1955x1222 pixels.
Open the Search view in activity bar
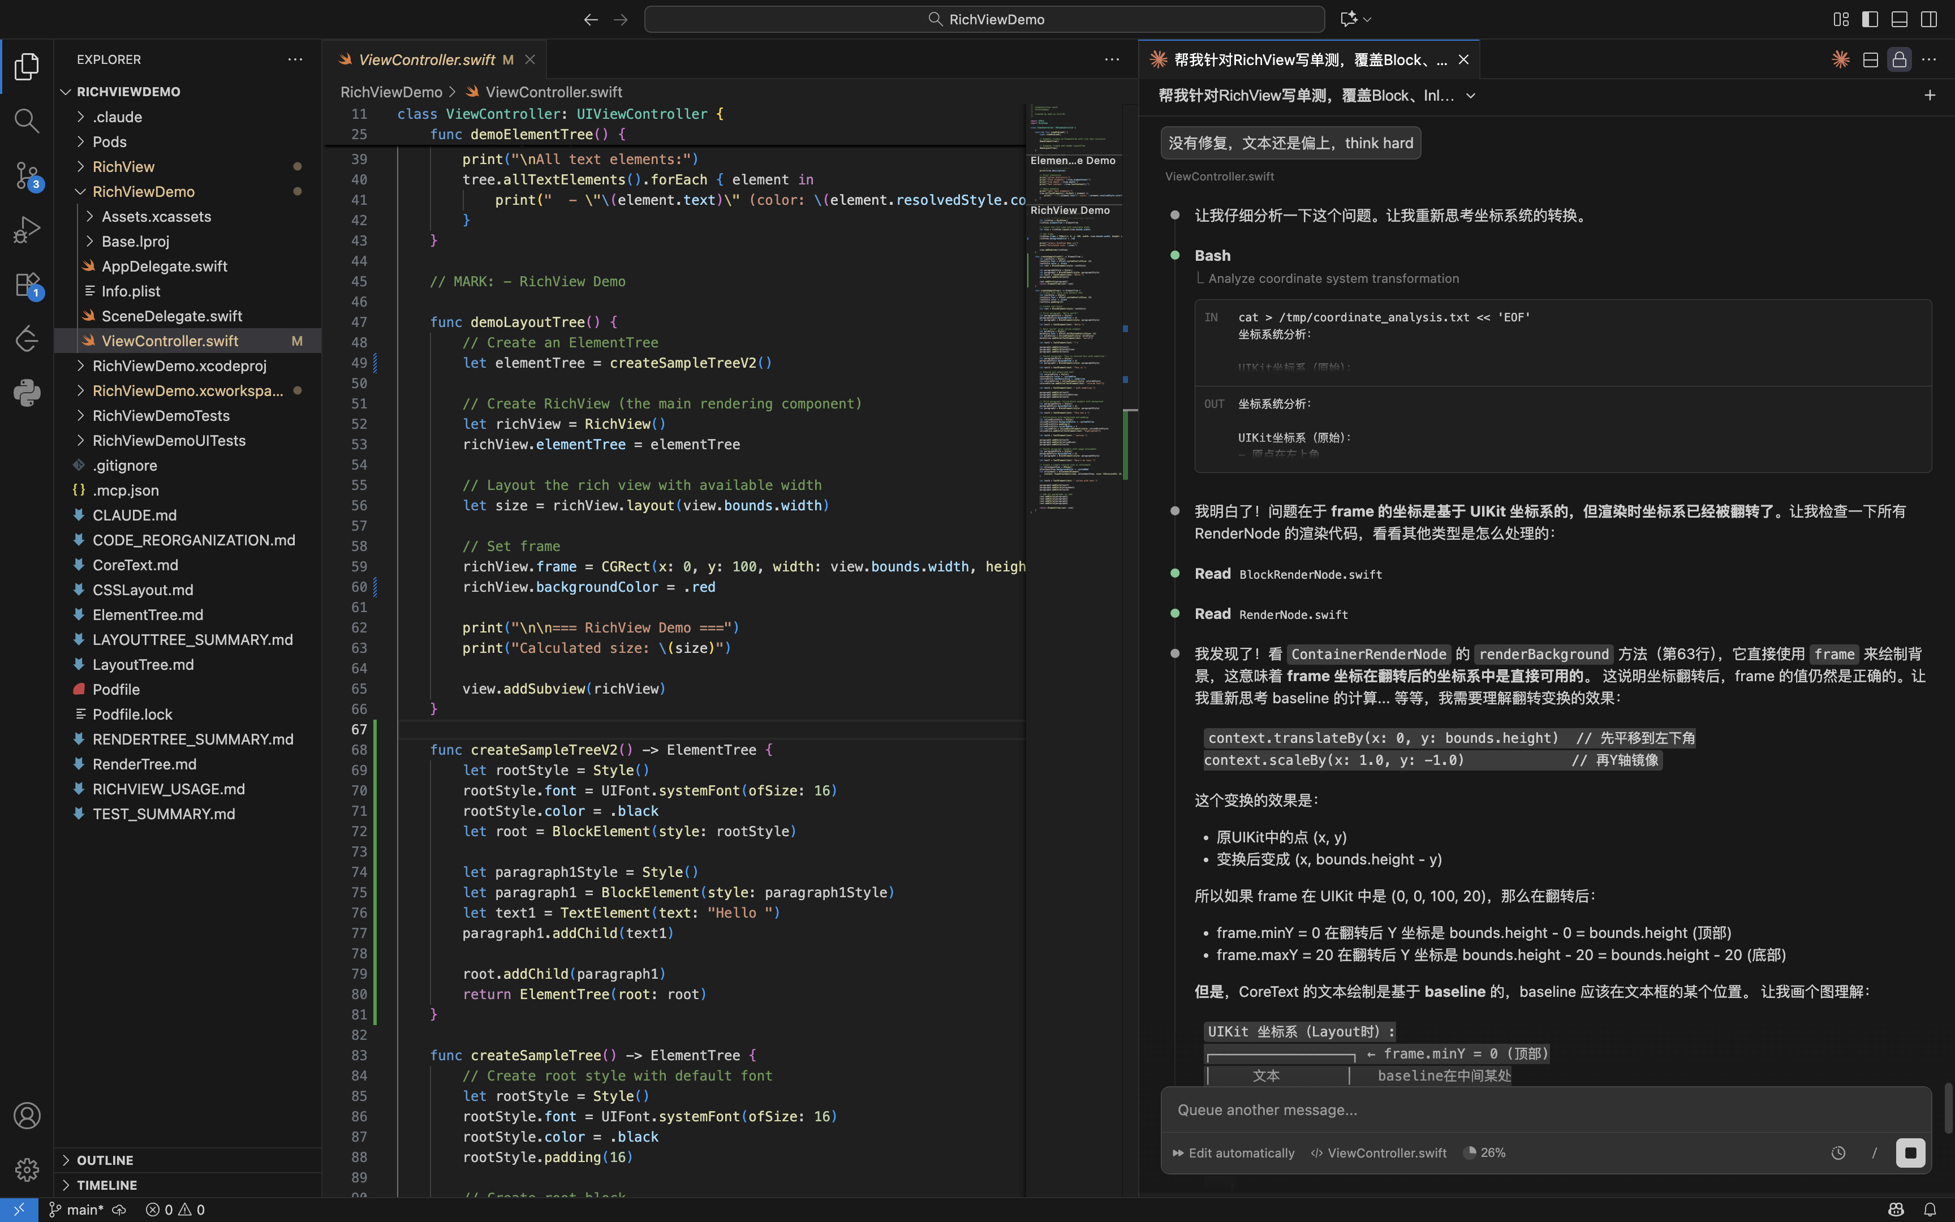(27, 121)
